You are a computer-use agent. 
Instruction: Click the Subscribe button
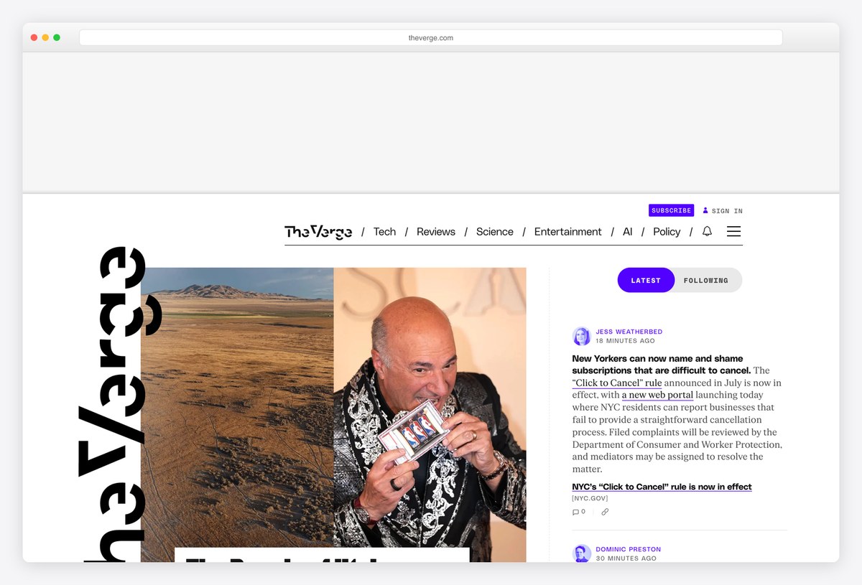point(672,210)
